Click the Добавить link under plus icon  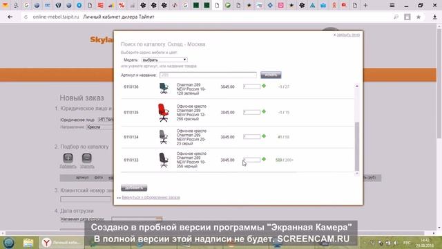point(68,166)
